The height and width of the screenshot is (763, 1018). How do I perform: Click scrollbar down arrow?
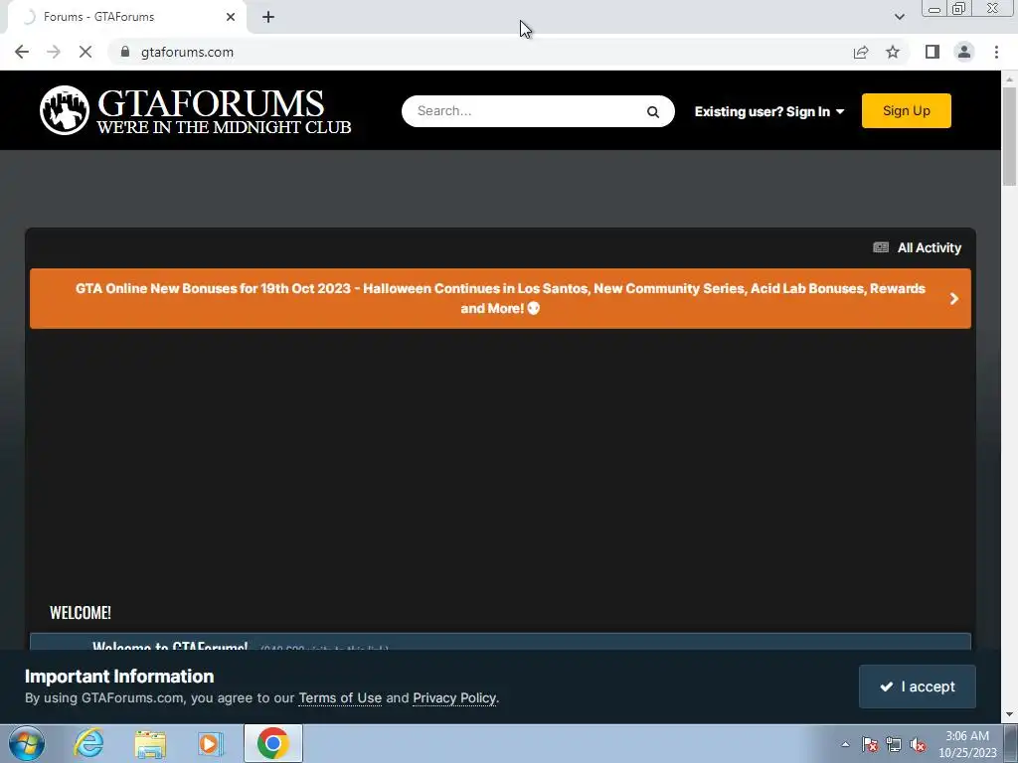(x=1009, y=715)
